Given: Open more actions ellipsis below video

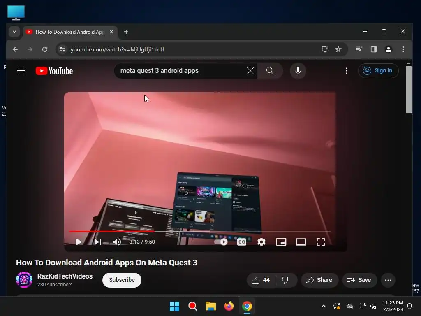Looking at the screenshot, I should (x=388, y=280).
